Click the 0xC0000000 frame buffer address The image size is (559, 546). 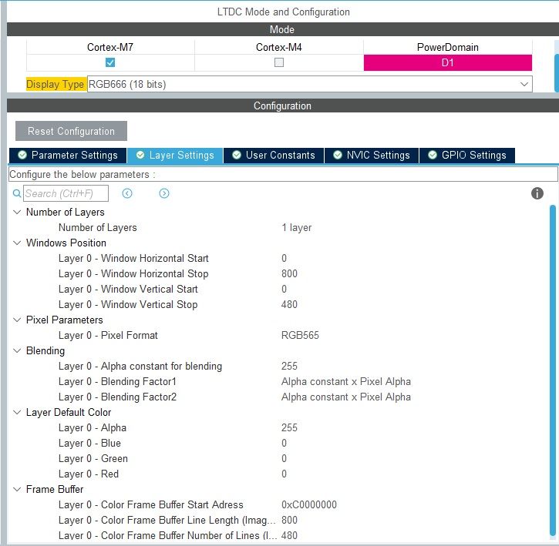pyautogui.click(x=309, y=504)
